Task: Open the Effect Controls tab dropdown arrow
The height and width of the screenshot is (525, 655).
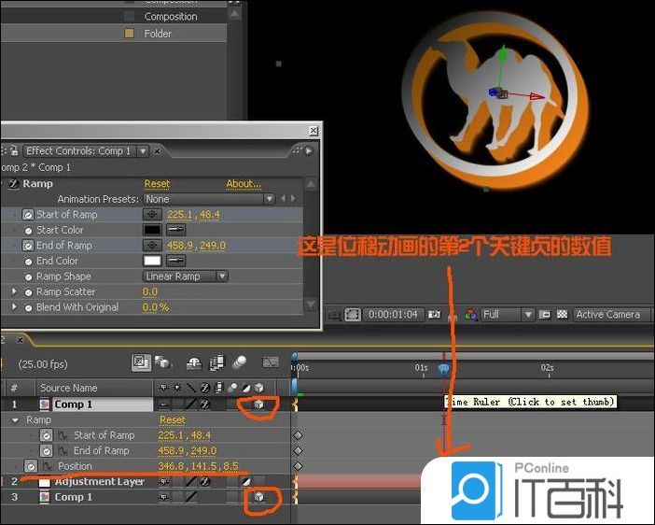Action: (x=143, y=150)
